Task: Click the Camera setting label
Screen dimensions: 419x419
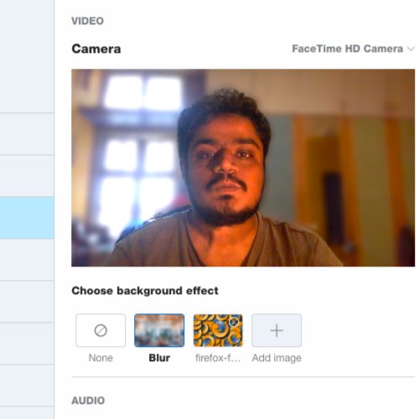Action: tap(96, 49)
